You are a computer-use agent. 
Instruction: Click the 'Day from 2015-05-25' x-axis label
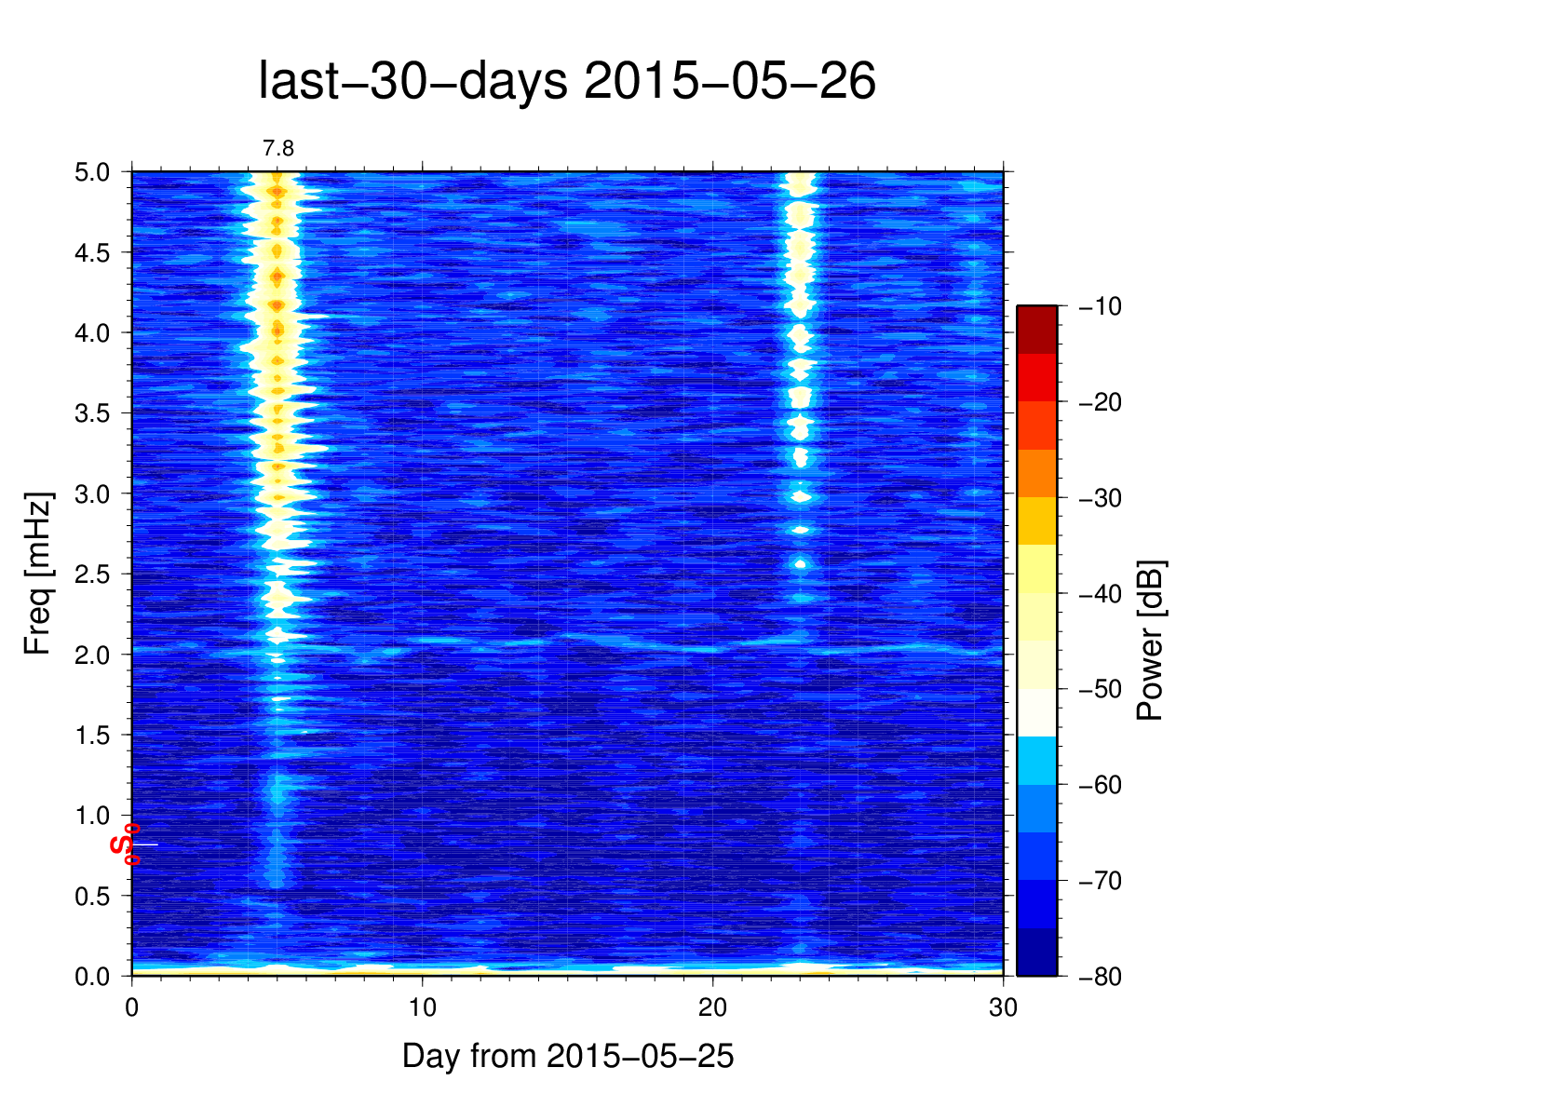568,1056
